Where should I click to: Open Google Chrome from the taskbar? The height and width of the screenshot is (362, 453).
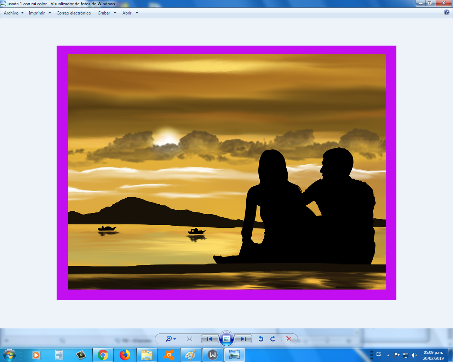pyautogui.click(x=103, y=355)
